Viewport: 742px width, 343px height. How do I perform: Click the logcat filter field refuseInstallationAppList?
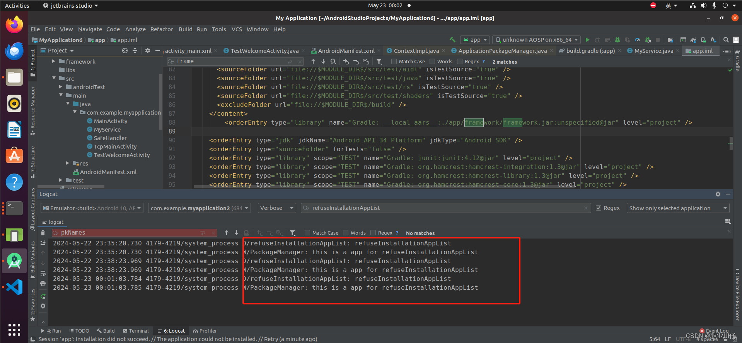tap(447, 208)
